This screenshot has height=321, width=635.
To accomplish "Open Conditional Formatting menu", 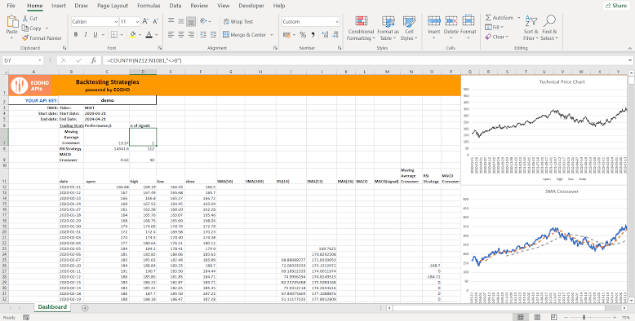I will 361,29.
